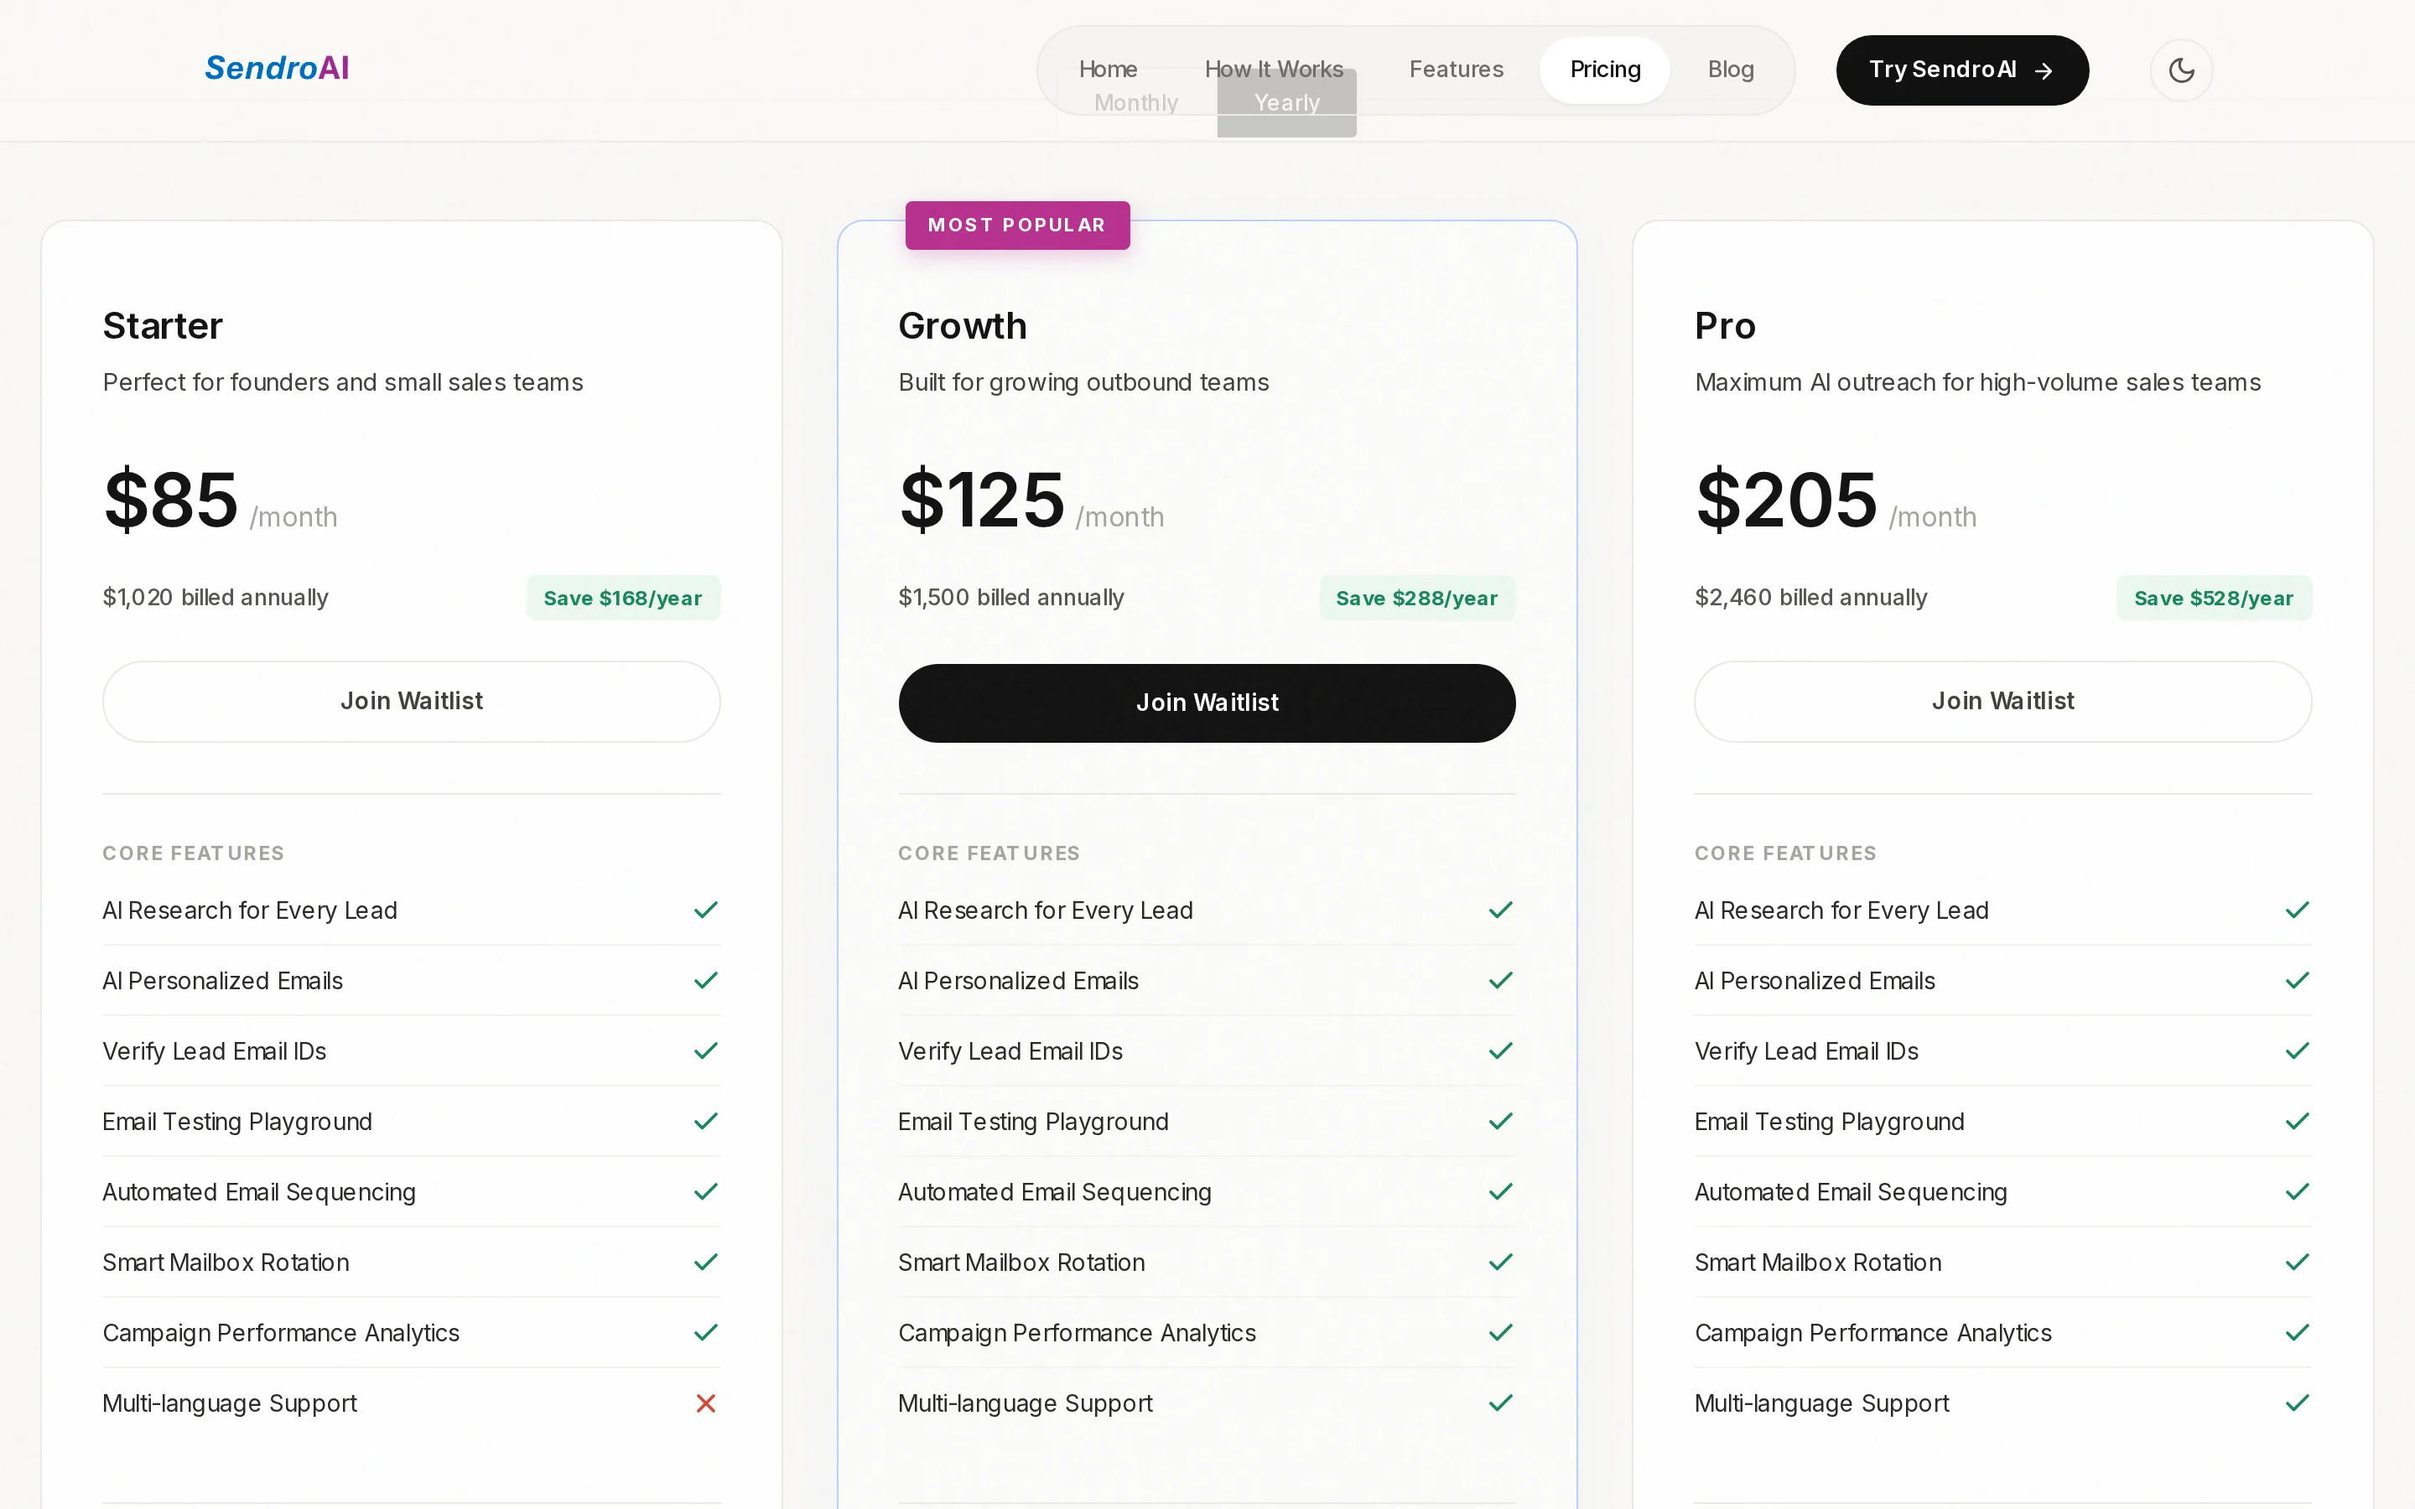Screen dimensions: 2415x1509
Task: Click Growth's $125 price
Action: 981,499
